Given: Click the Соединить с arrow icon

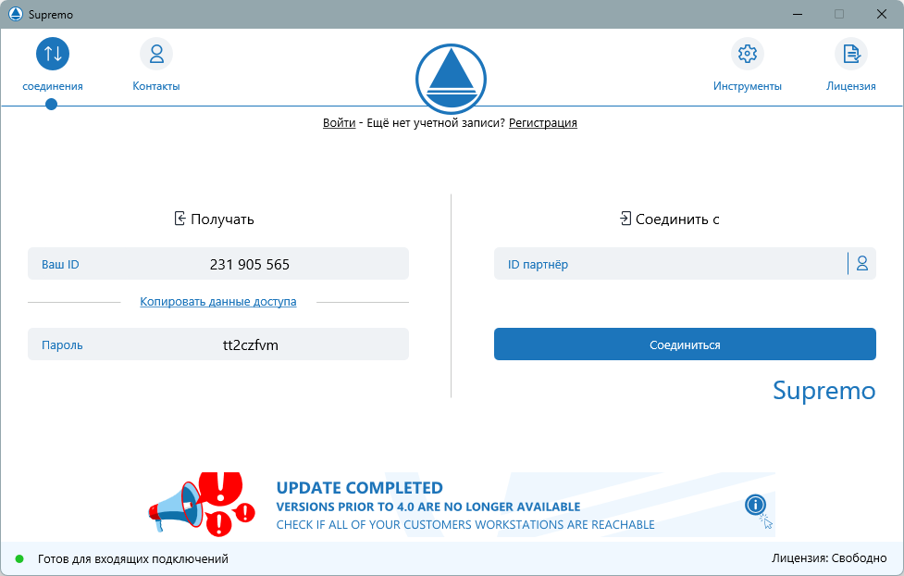Looking at the screenshot, I should pos(625,219).
